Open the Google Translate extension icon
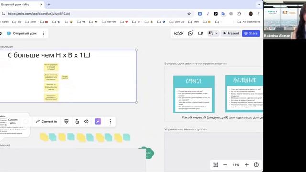 pos(223,14)
